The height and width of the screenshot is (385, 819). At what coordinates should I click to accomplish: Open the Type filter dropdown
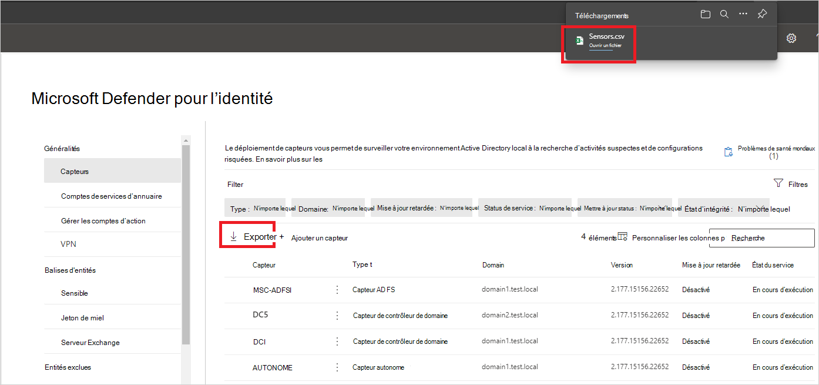[255, 208]
